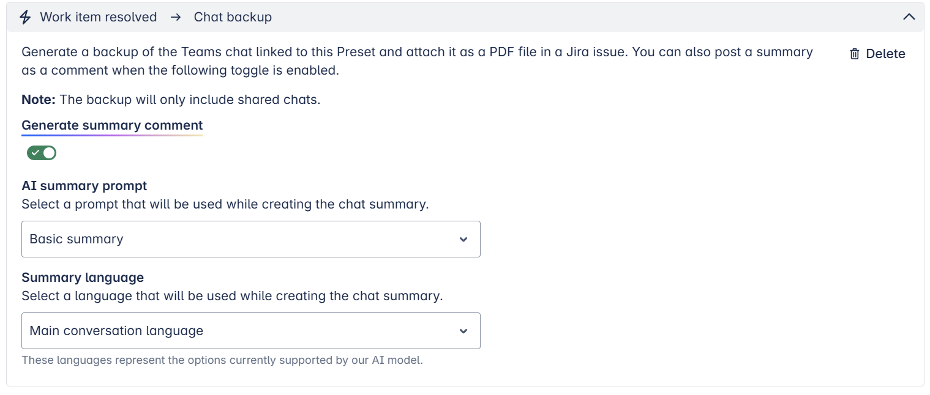Viewport: 930px width, 395px height.
Task: Disable the Generate summary comment toggle
Action: pyautogui.click(x=42, y=153)
